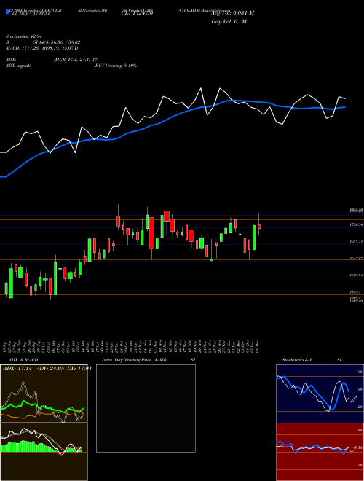Open the MACD histogram mini chart
This screenshot has width=364, height=481.
[x=44, y=452]
